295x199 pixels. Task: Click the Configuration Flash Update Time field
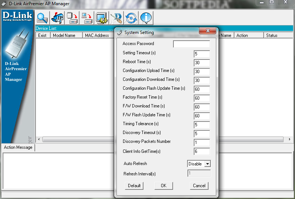(x=202, y=89)
